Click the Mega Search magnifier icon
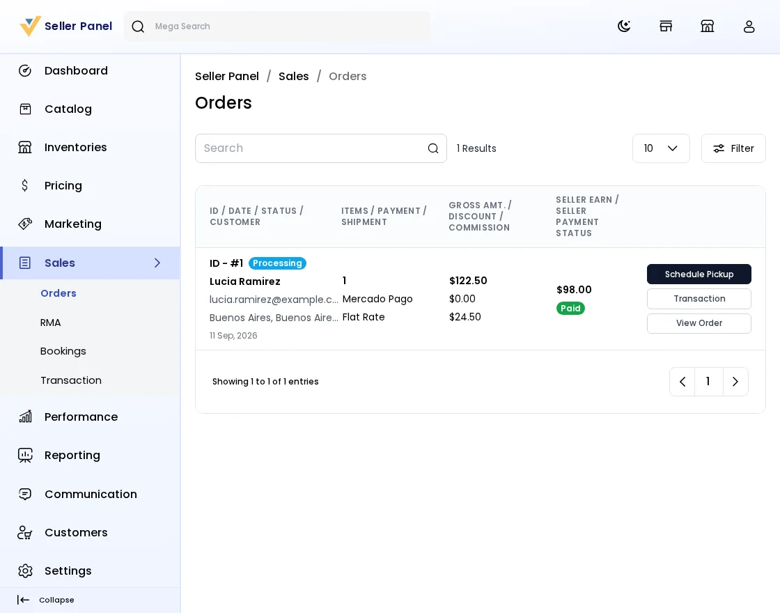The height and width of the screenshot is (613, 780). (138, 26)
